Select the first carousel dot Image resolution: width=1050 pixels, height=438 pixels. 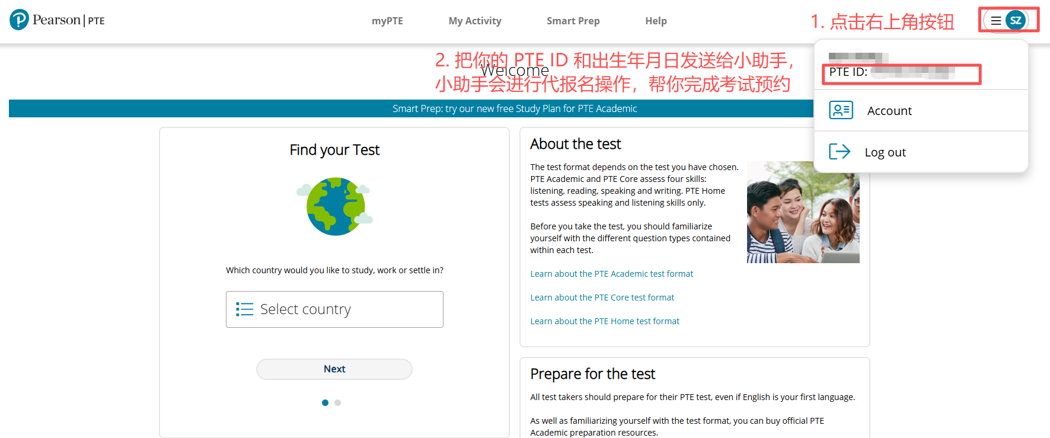click(325, 402)
